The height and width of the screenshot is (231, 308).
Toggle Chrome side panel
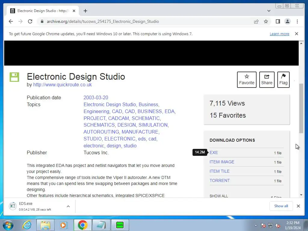[278, 21]
